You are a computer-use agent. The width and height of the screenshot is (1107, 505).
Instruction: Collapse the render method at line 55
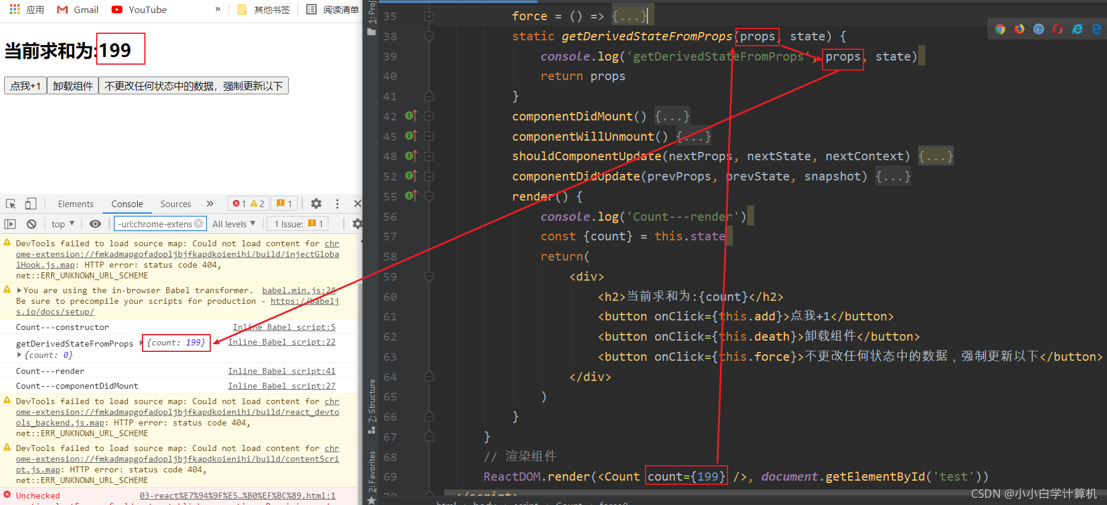pyautogui.click(x=429, y=196)
